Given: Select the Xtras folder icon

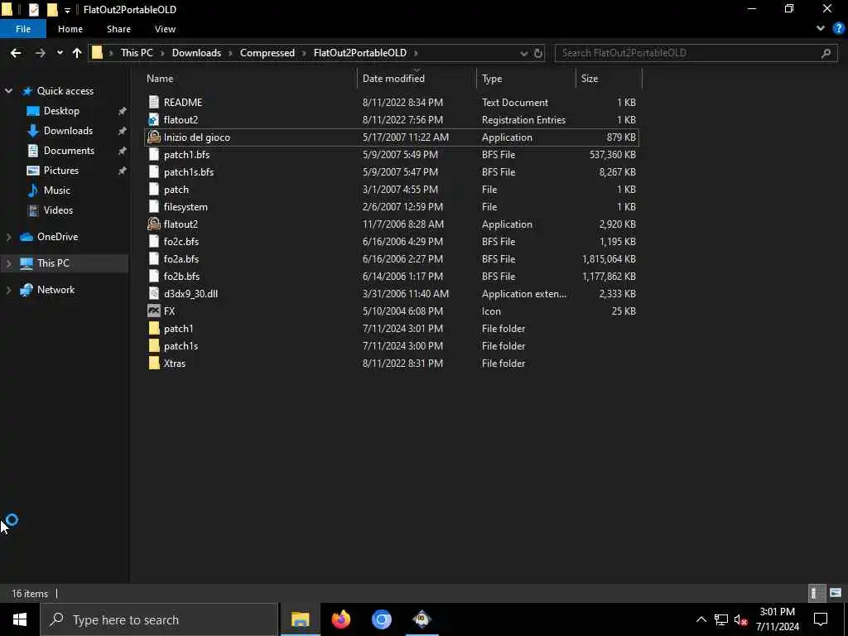Looking at the screenshot, I should [153, 363].
